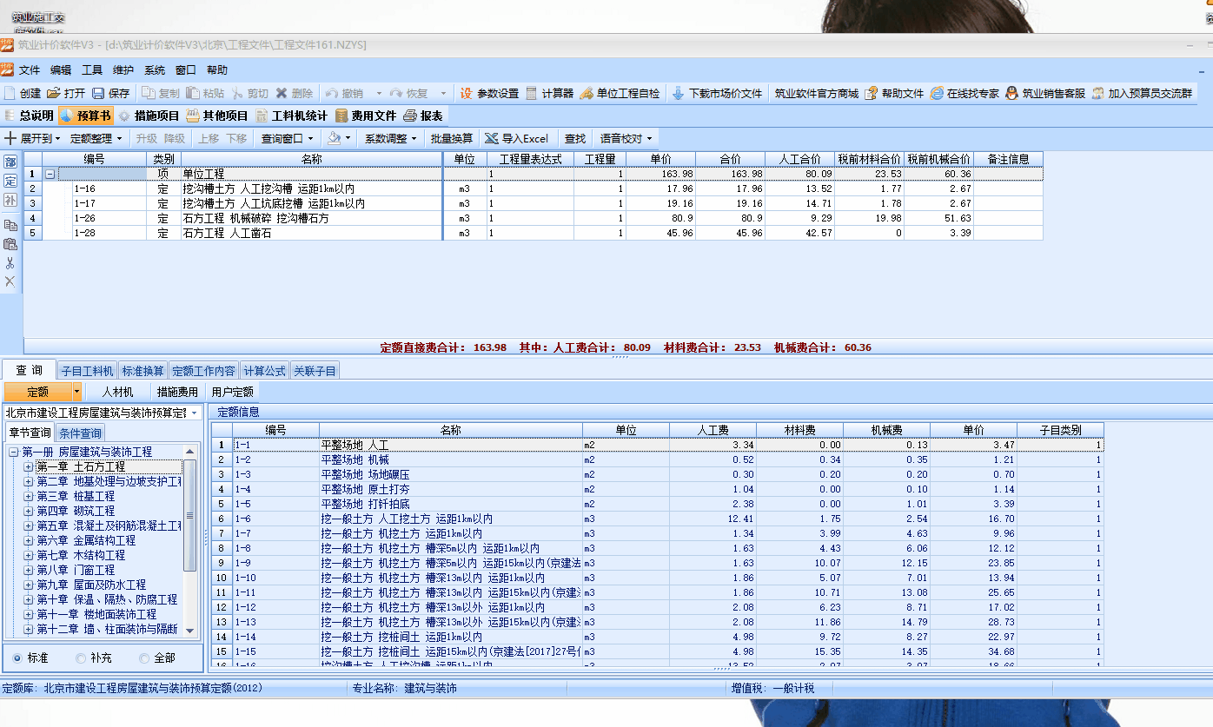This screenshot has width=1213, height=727.
Task: Click the 批量换算 button
Action: [x=452, y=138]
